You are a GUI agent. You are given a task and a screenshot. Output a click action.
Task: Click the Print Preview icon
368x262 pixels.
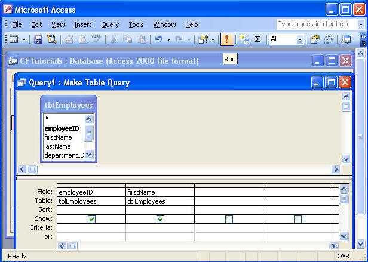click(82, 39)
